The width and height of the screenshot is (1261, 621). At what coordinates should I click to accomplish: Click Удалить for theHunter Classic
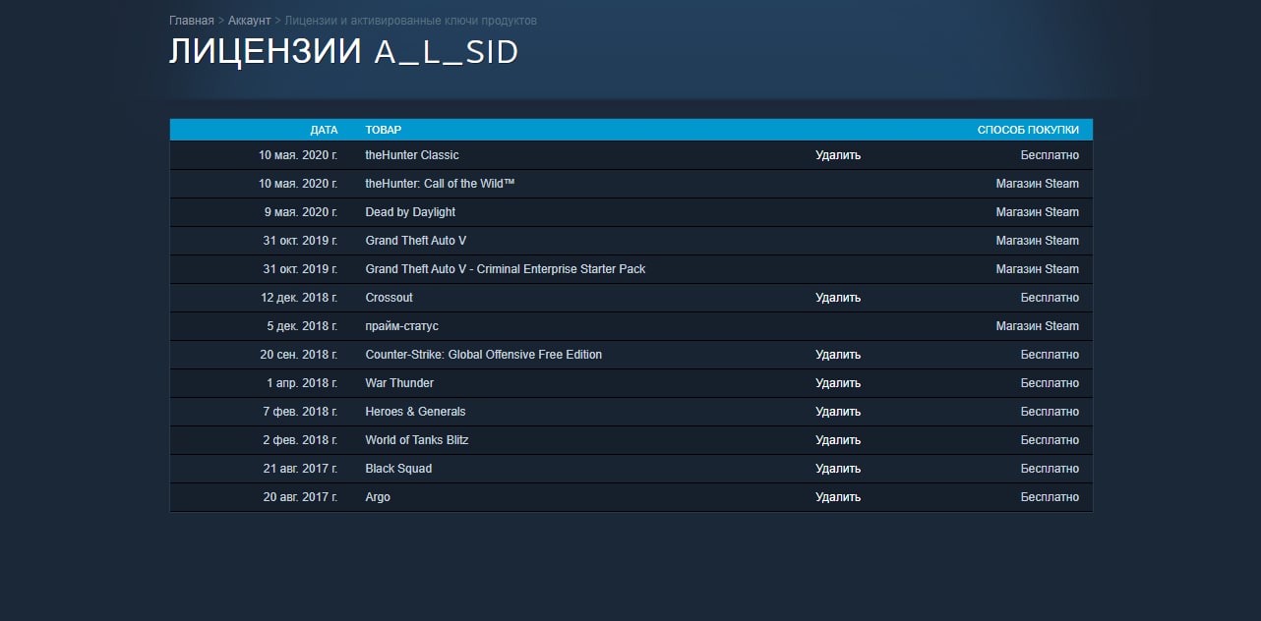pyautogui.click(x=838, y=155)
